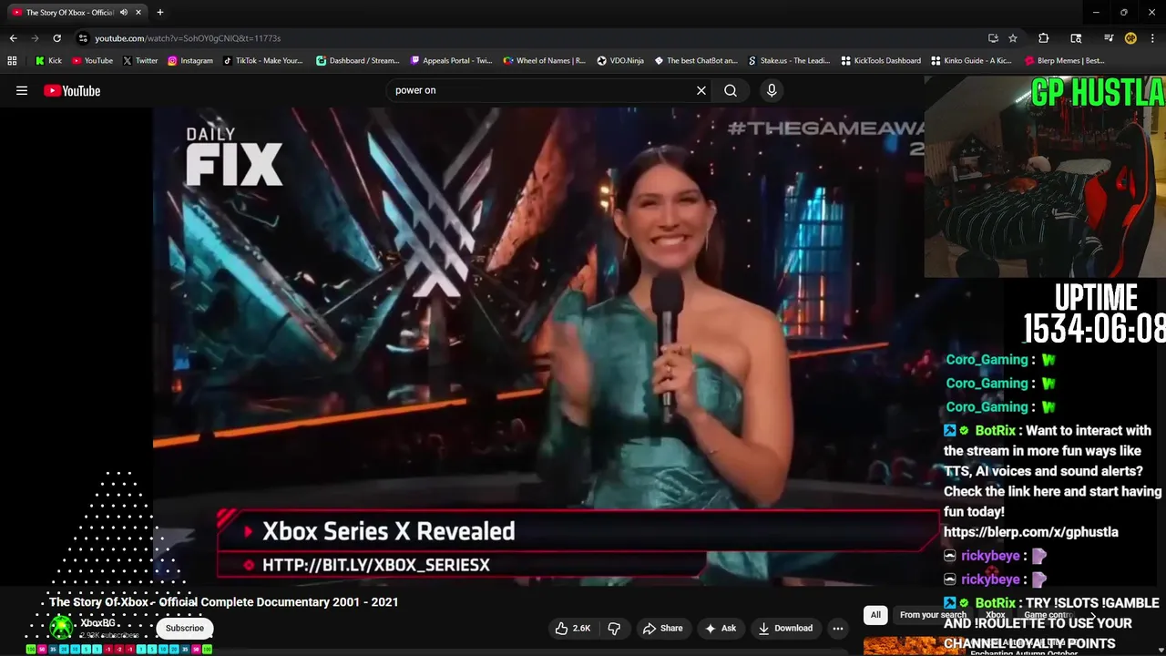The width and height of the screenshot is (1166, 656).
Task: Go forward in browser history
Action: click(35, 38)
